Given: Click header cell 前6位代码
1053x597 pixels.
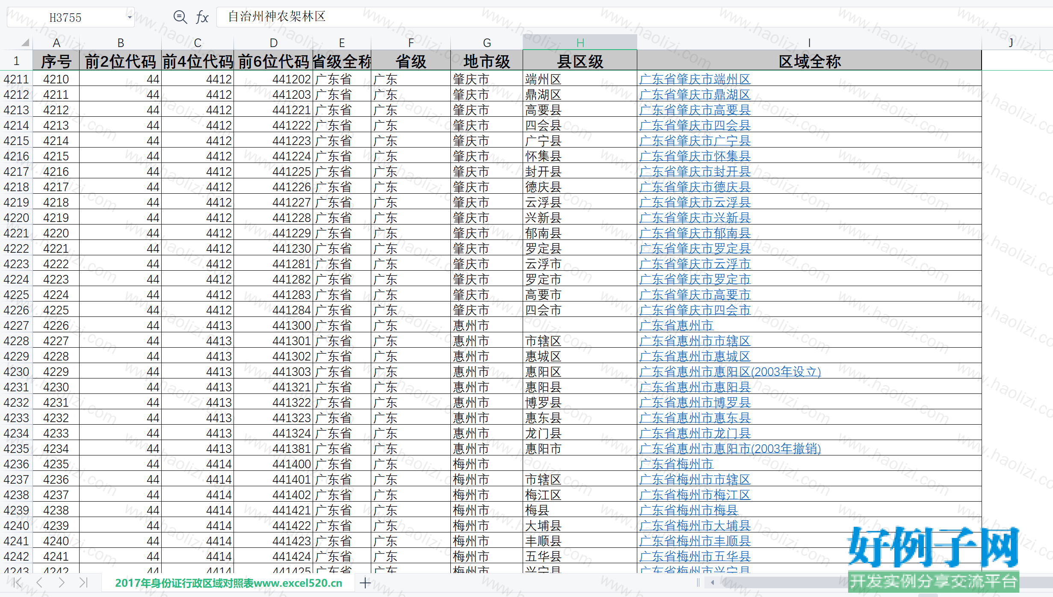Looking at the screenshot, I should tap(274, 61).
